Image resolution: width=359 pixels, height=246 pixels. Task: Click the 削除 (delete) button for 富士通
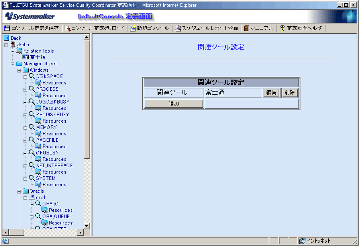coord(290,93)
